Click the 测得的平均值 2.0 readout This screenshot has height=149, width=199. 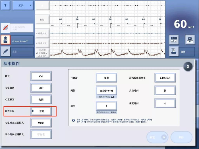[x=107, y=97]
